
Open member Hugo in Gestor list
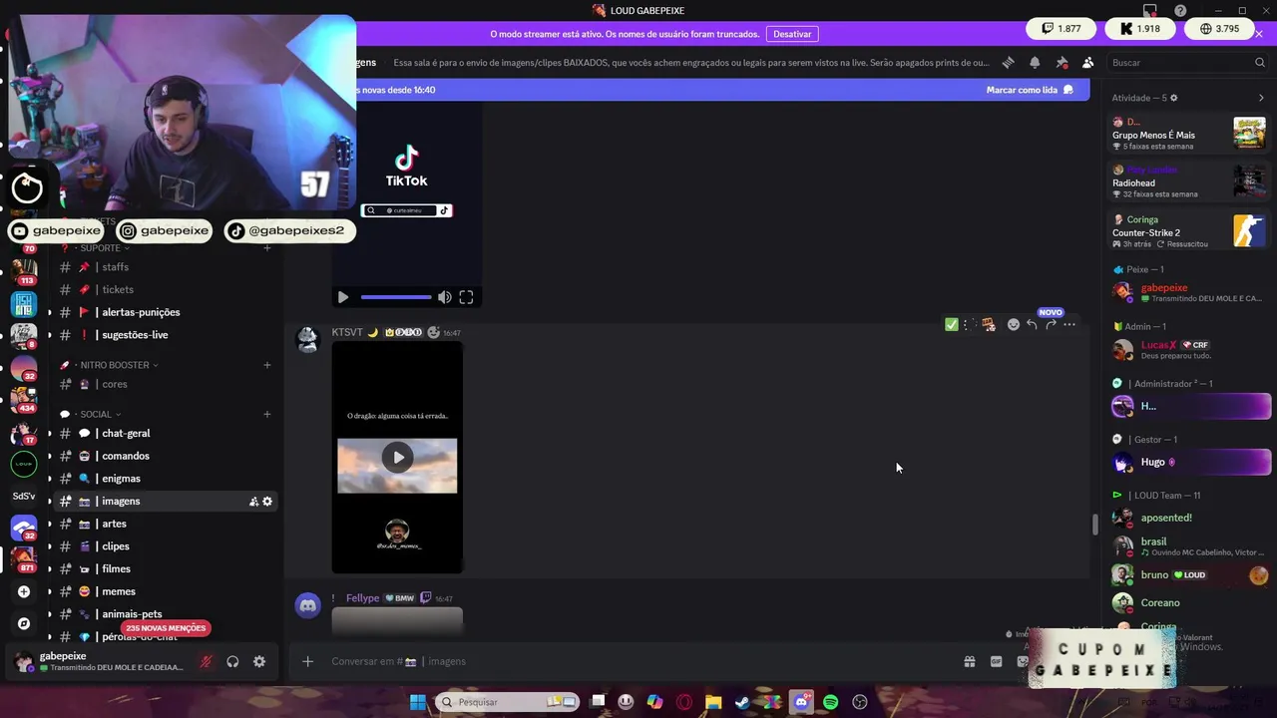[1191, 463]
